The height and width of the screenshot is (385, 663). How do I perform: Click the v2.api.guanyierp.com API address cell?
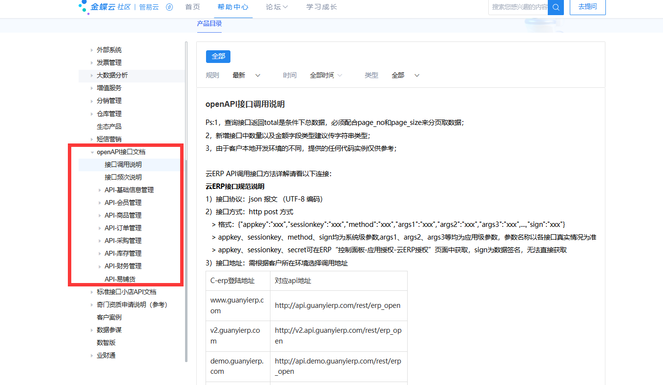click(338, 336)
